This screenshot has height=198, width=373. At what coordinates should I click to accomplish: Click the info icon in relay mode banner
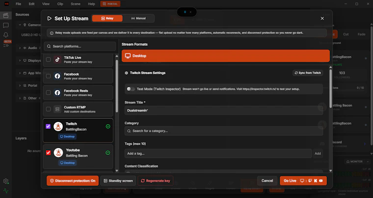point(52,33)
